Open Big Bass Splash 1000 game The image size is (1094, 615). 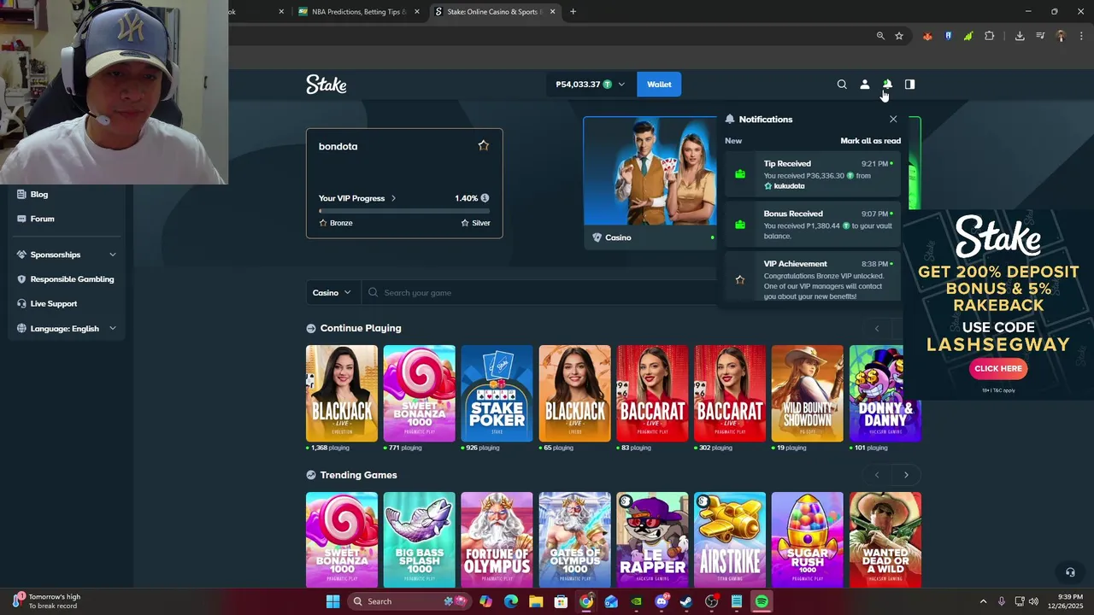(x=420, y=540)
